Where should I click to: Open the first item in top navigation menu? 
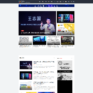coord(40,2)
